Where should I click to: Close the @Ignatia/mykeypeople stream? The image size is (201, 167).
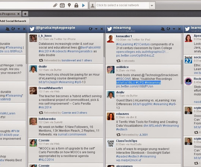(102, 29)
